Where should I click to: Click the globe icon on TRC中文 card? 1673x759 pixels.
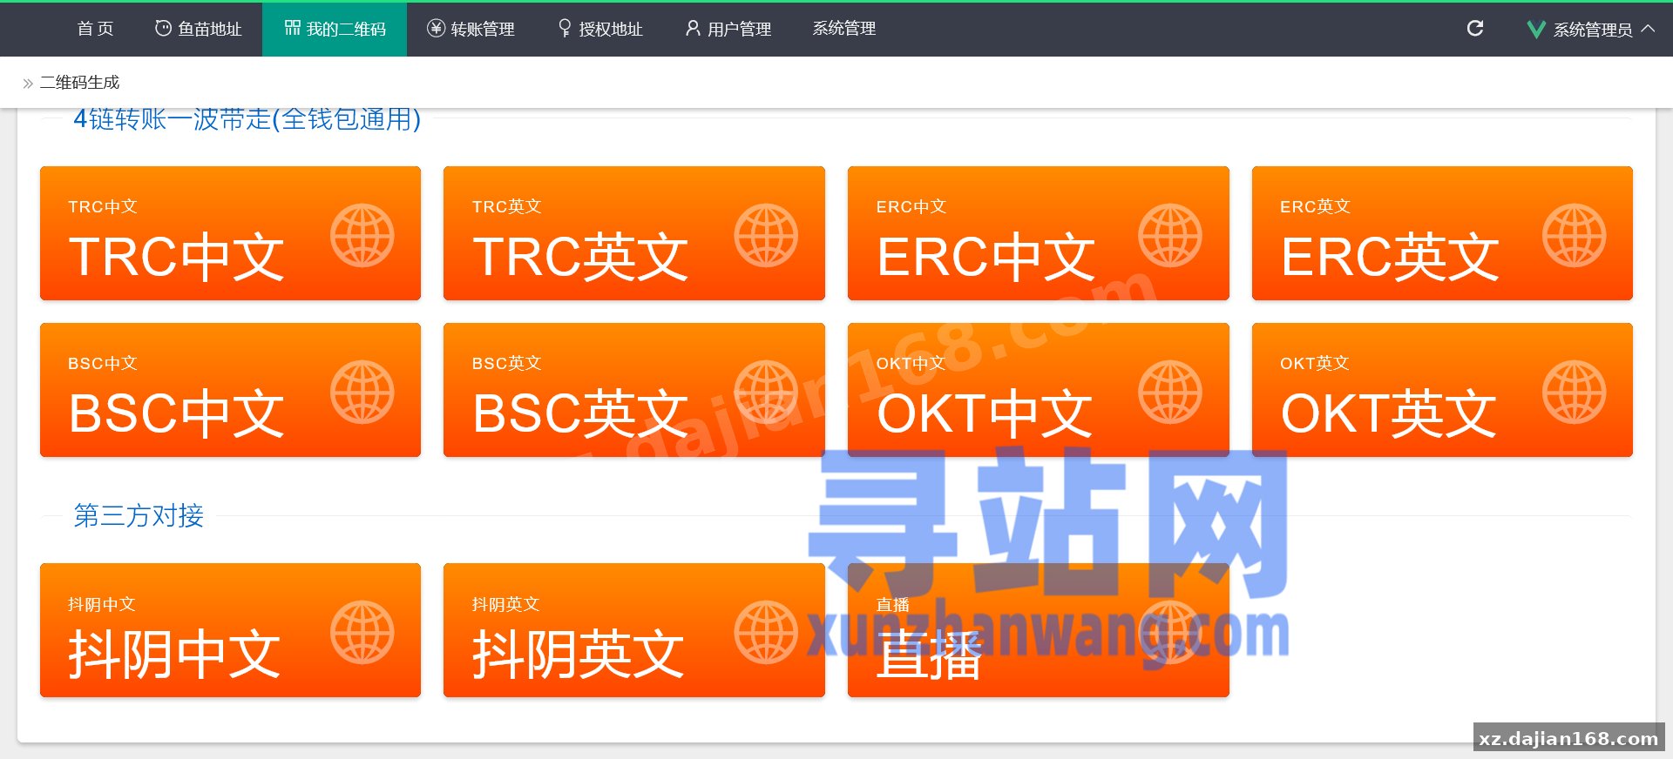pyautogui.click(x=362, y=236)
